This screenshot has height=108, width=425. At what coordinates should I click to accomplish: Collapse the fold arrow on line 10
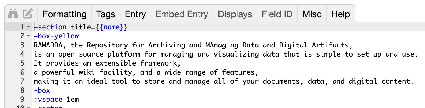click(x=28, y=107)
